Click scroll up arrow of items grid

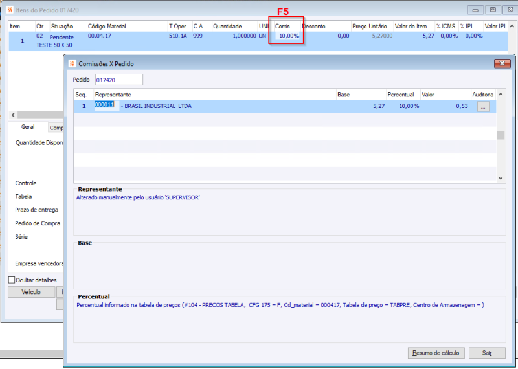point(512,26)
